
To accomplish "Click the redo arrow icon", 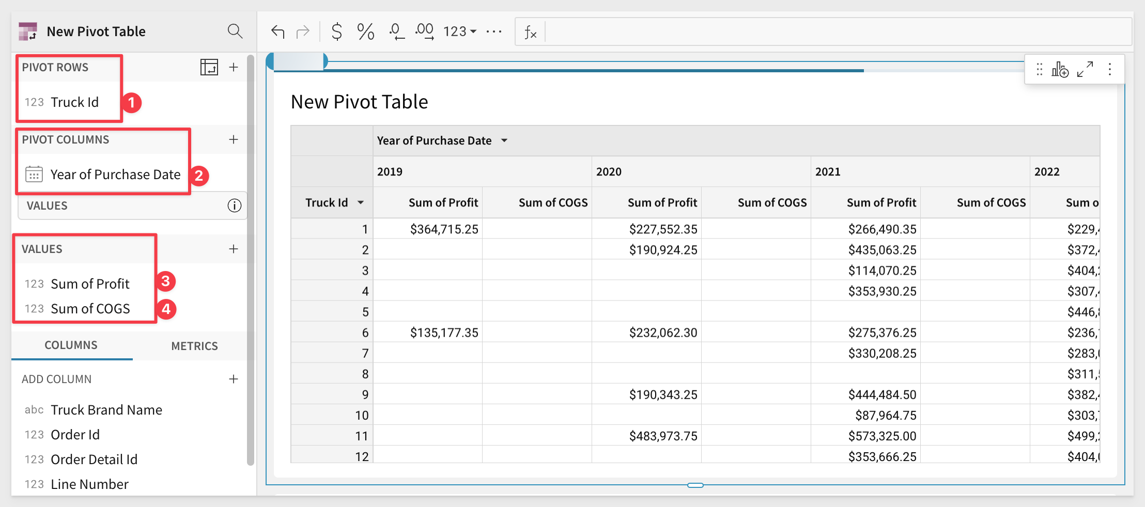I will click(303, 32).
